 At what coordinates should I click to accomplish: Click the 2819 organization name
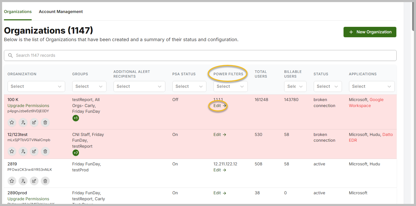coord(12,164)
